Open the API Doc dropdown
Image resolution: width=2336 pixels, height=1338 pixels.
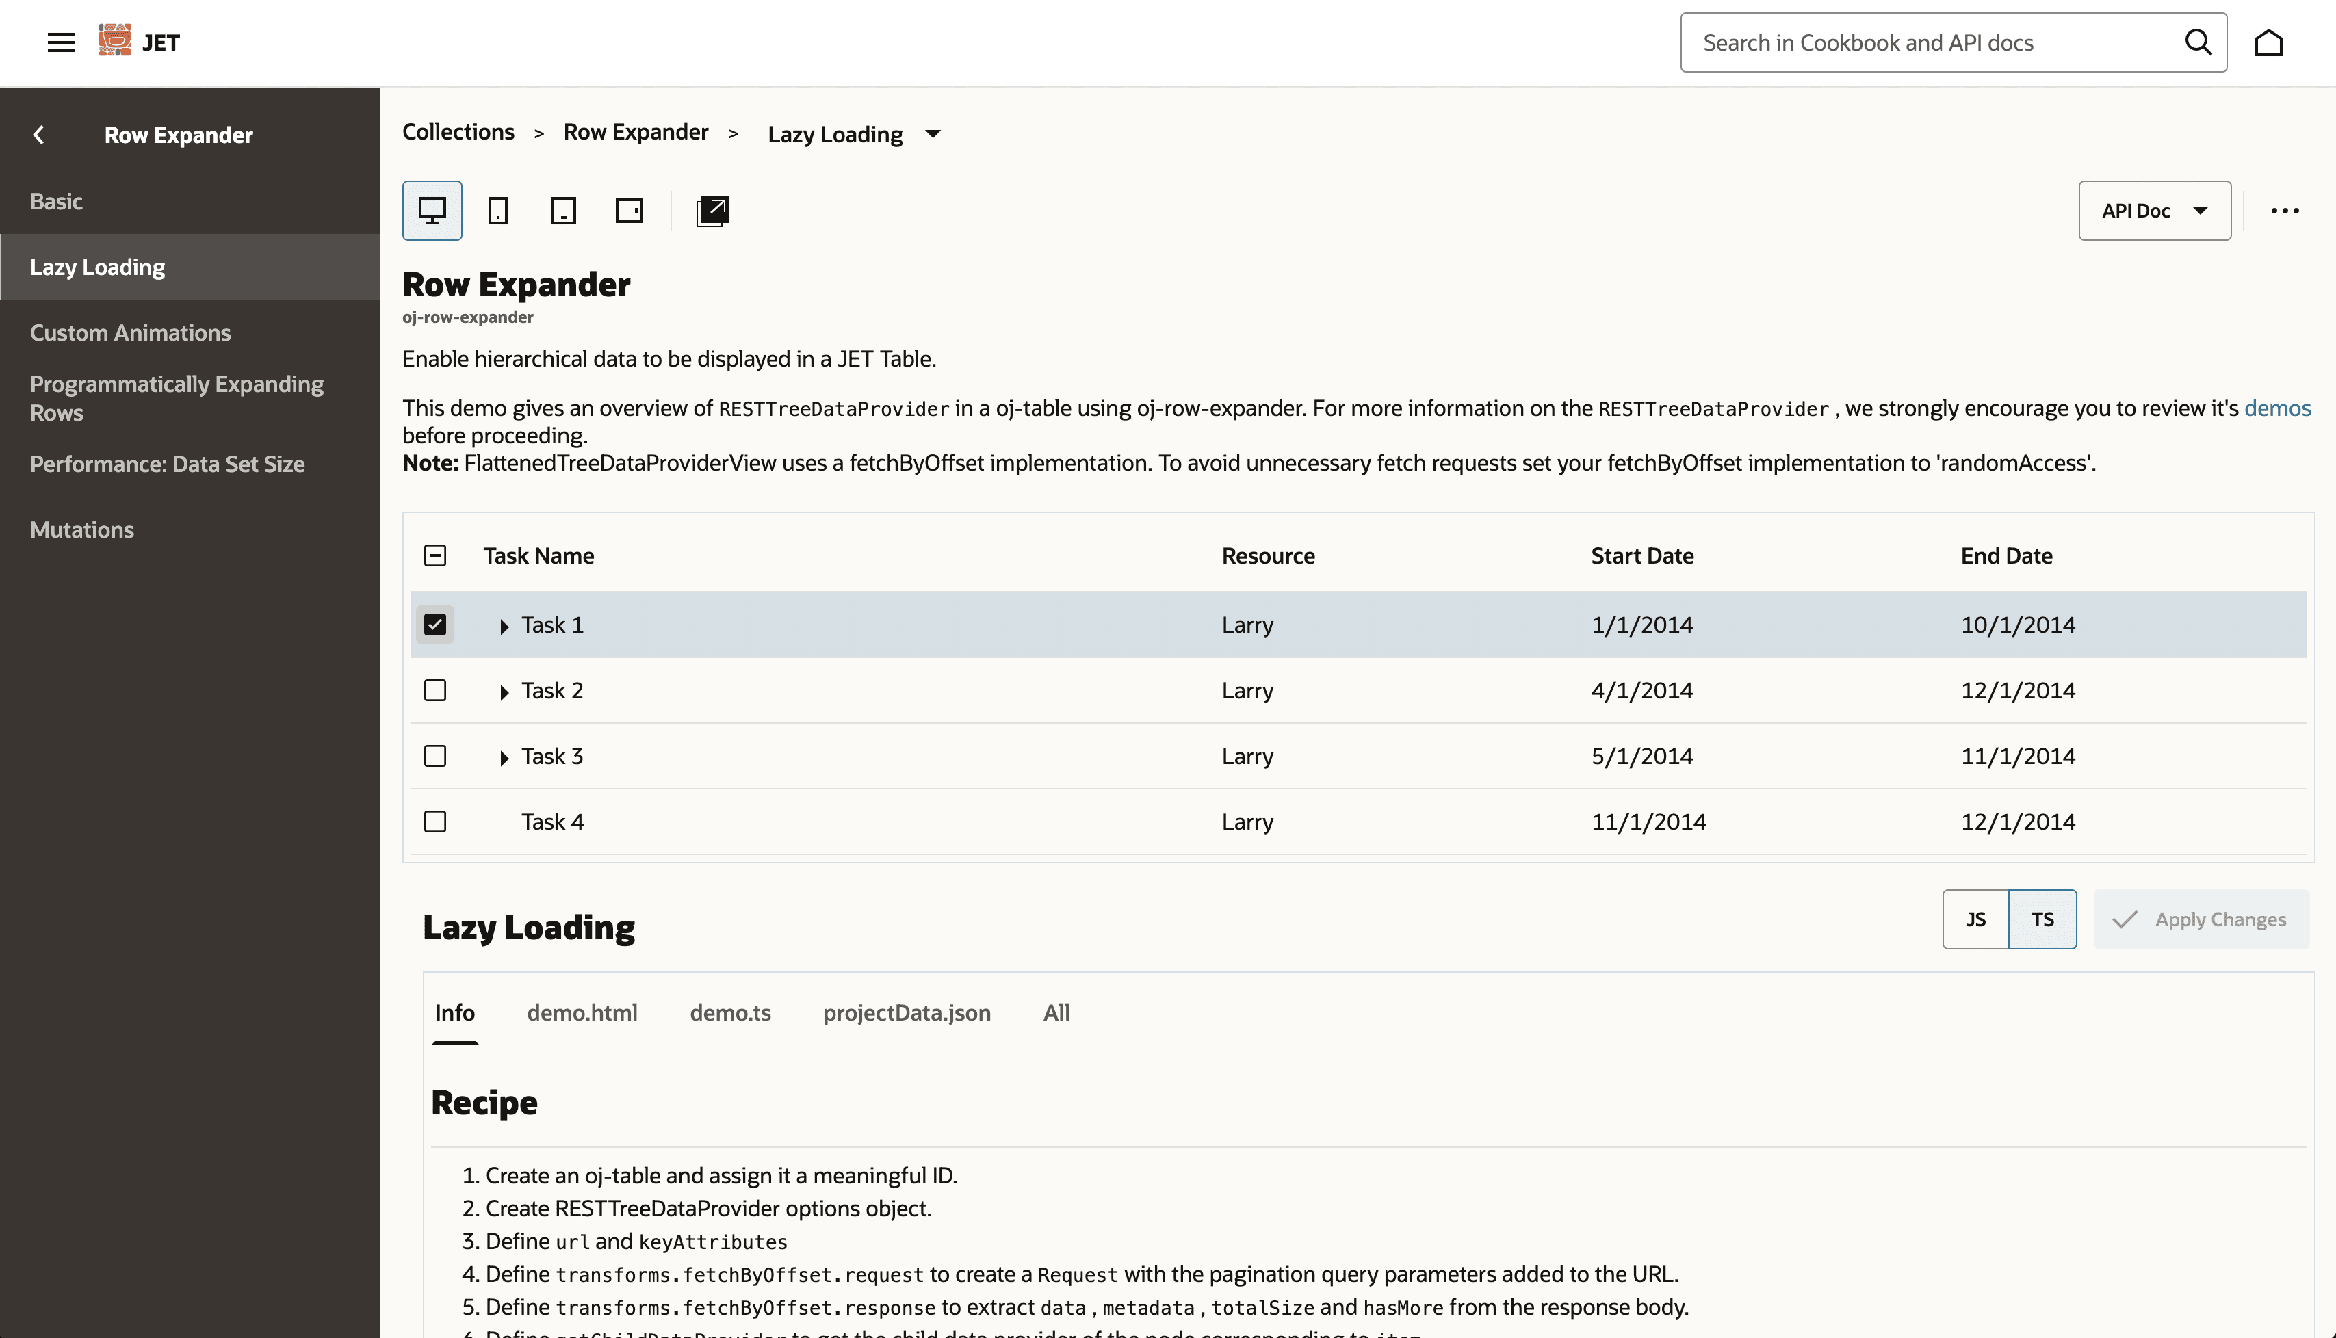(x=2154, y=211)
